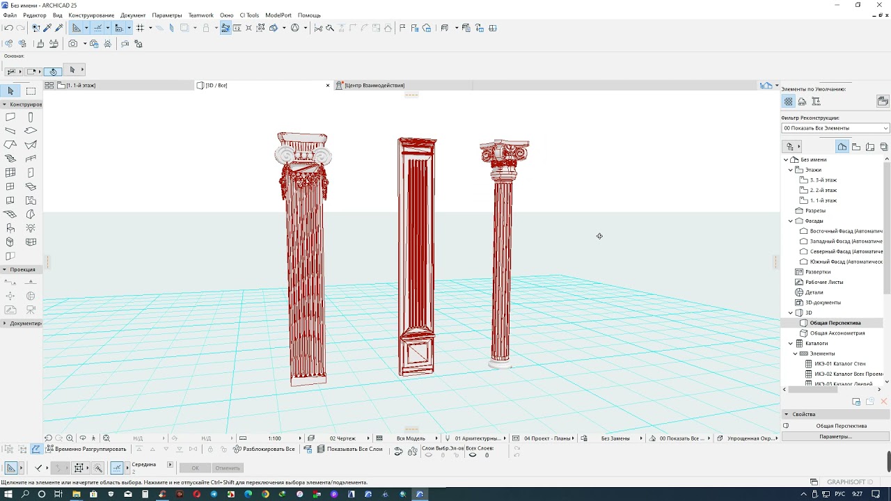Open the Фильтр Реконструкции dropdown
The width and height of the screenshot is (891, 501).
(835, 128)
